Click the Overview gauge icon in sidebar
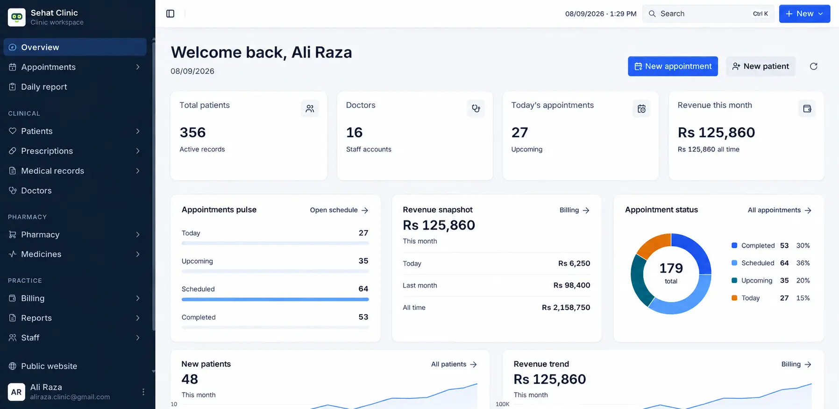 13,47
